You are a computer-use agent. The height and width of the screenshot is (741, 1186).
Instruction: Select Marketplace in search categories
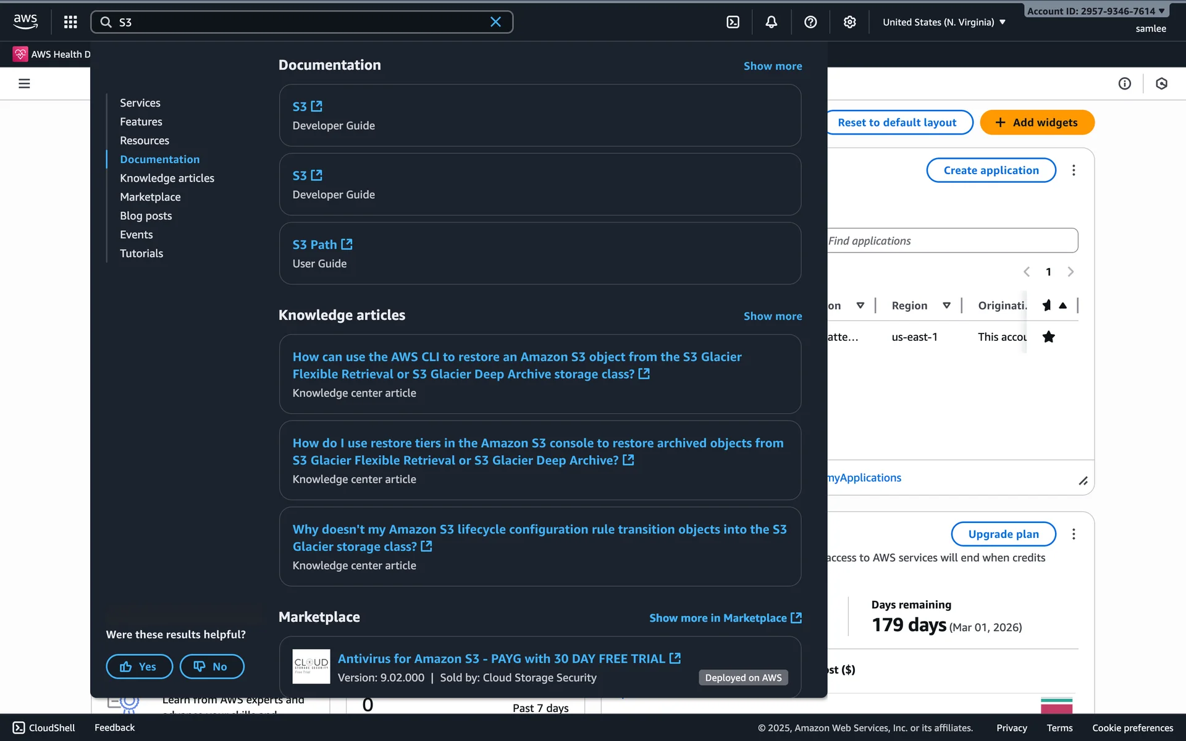[150, 197]
